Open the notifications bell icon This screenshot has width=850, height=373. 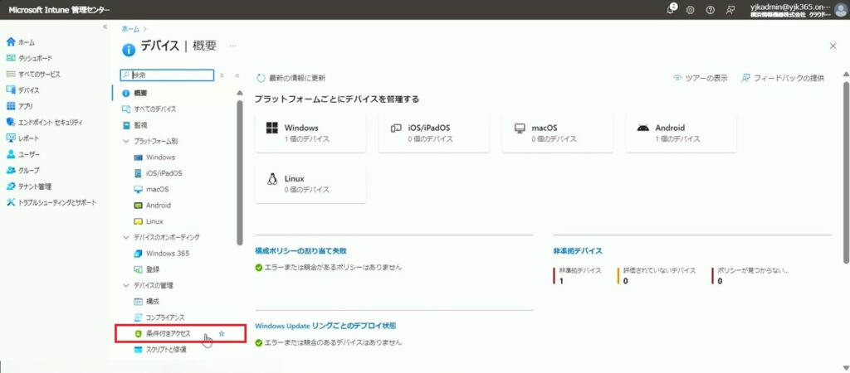point(672,9)
